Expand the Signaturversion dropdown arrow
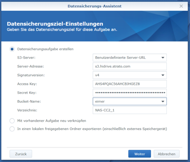190x162 pixels. pos(163,75)
